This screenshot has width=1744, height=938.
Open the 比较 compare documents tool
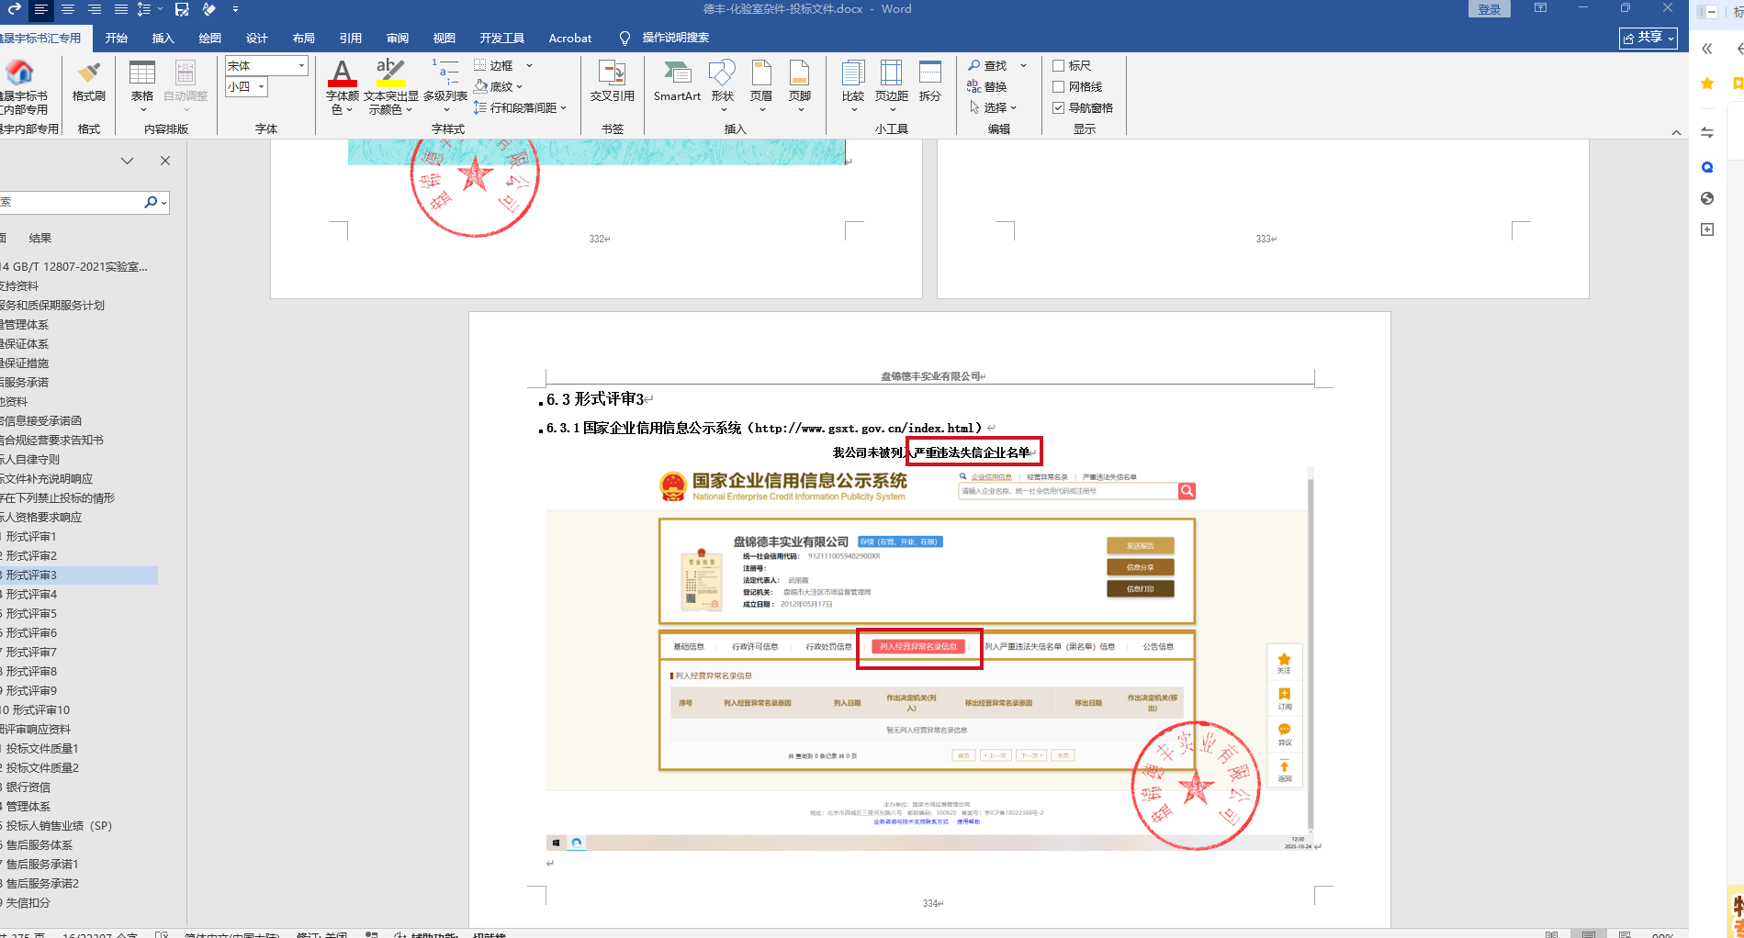click(853, 86)
